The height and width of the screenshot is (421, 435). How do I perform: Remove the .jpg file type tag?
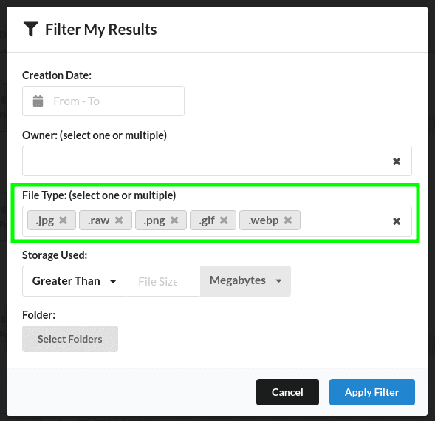click(x=64, y=220)
